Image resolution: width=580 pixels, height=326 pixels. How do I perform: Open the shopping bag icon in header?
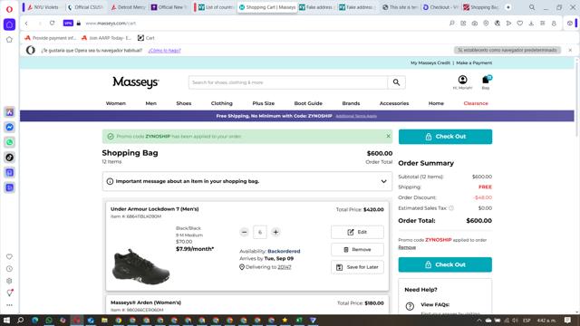tap(486, 80)
